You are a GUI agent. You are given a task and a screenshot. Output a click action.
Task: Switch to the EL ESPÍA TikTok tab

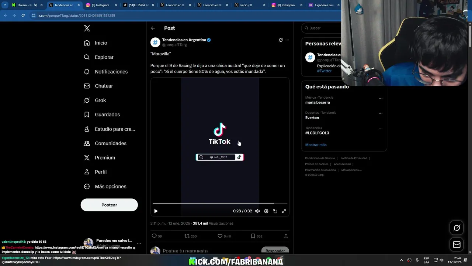138,5
